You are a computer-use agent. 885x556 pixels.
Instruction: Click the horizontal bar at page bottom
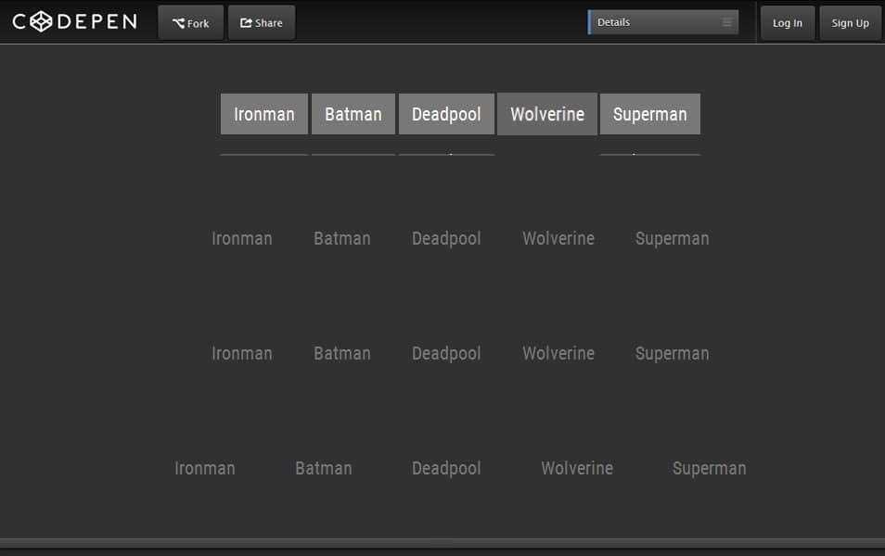click(442, 543)
